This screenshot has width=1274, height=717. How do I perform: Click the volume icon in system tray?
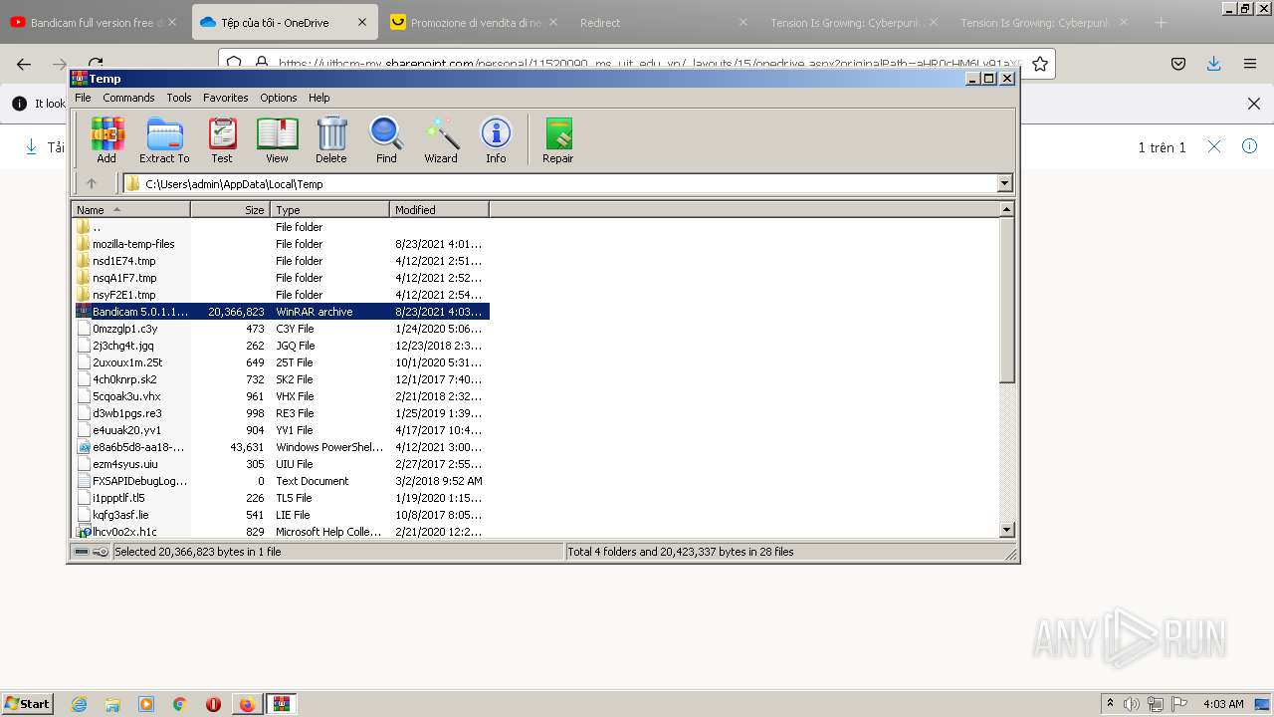(x=1132, y=704)
